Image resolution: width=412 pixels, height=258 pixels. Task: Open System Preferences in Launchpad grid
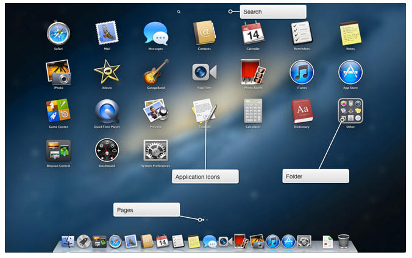point(155,150)
